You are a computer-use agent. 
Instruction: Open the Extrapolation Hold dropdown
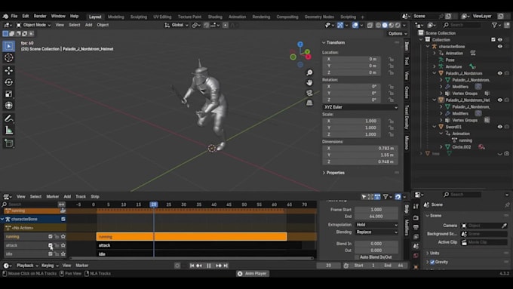click(376, 225)
